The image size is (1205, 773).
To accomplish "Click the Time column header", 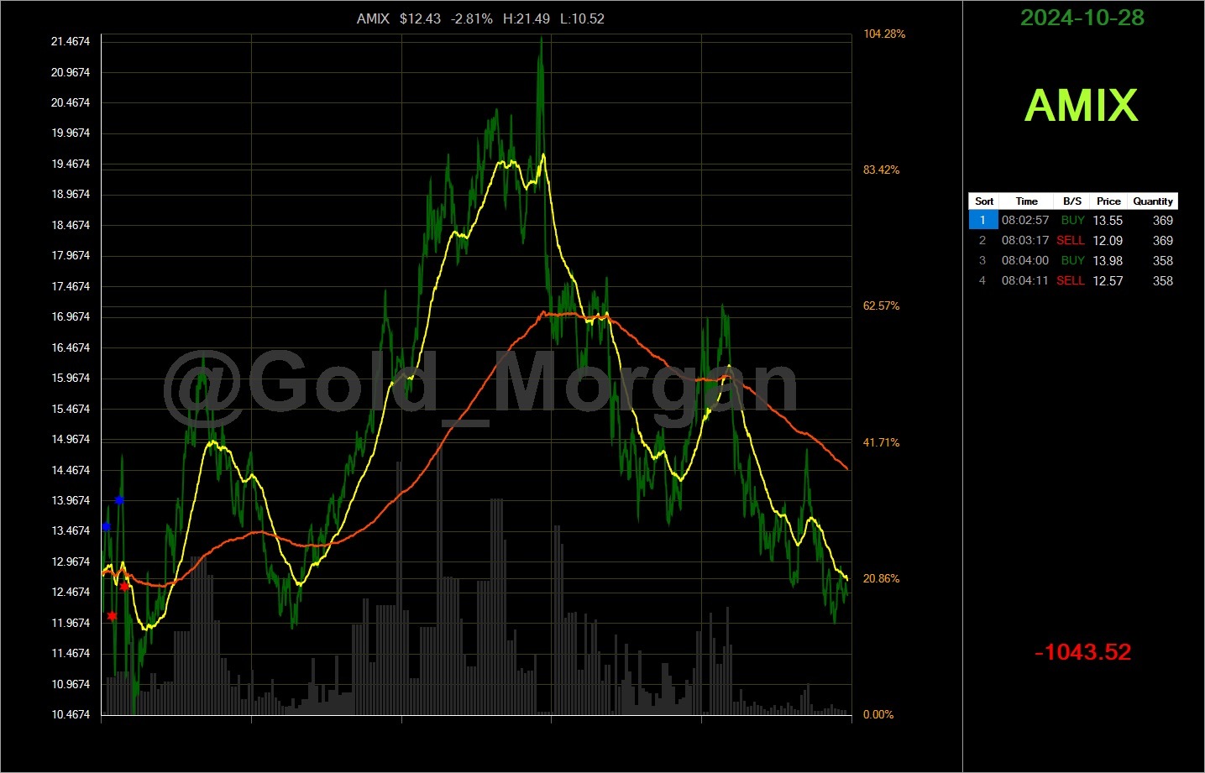I will [1026, 201].
